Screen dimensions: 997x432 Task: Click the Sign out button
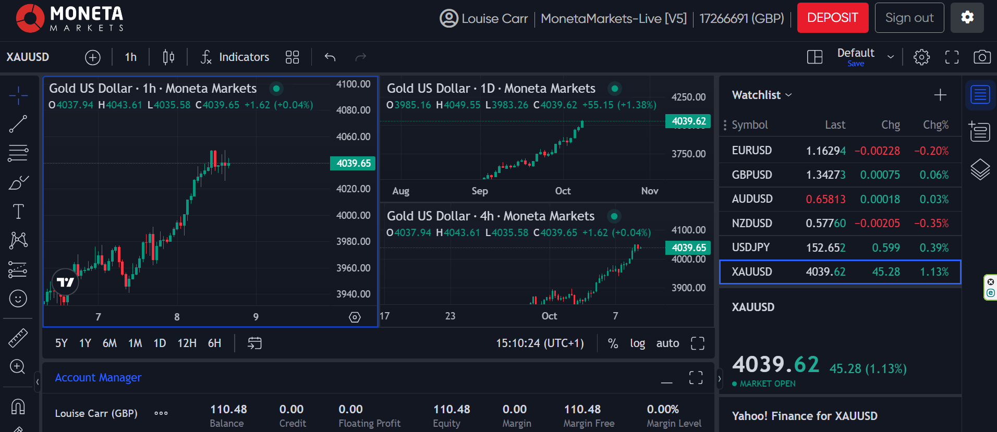pos(909,18)
